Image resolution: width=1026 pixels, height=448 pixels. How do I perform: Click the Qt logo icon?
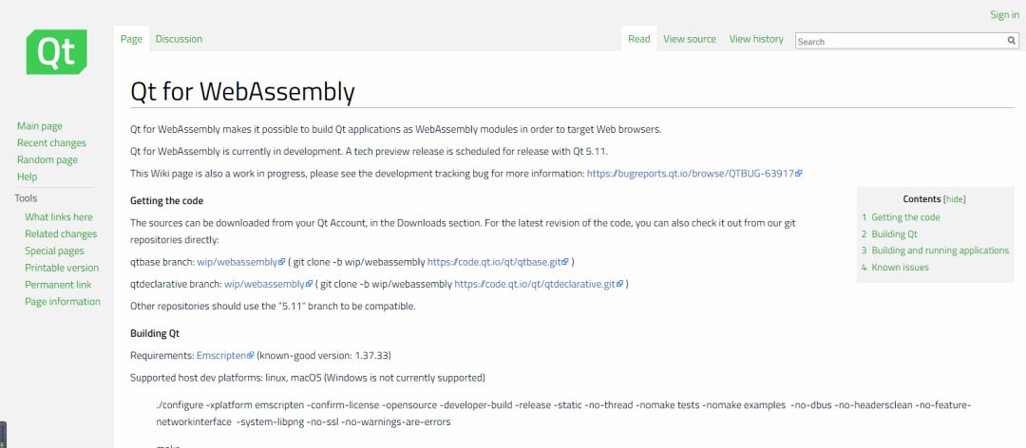pyautogui.click(x=57, y=52)
